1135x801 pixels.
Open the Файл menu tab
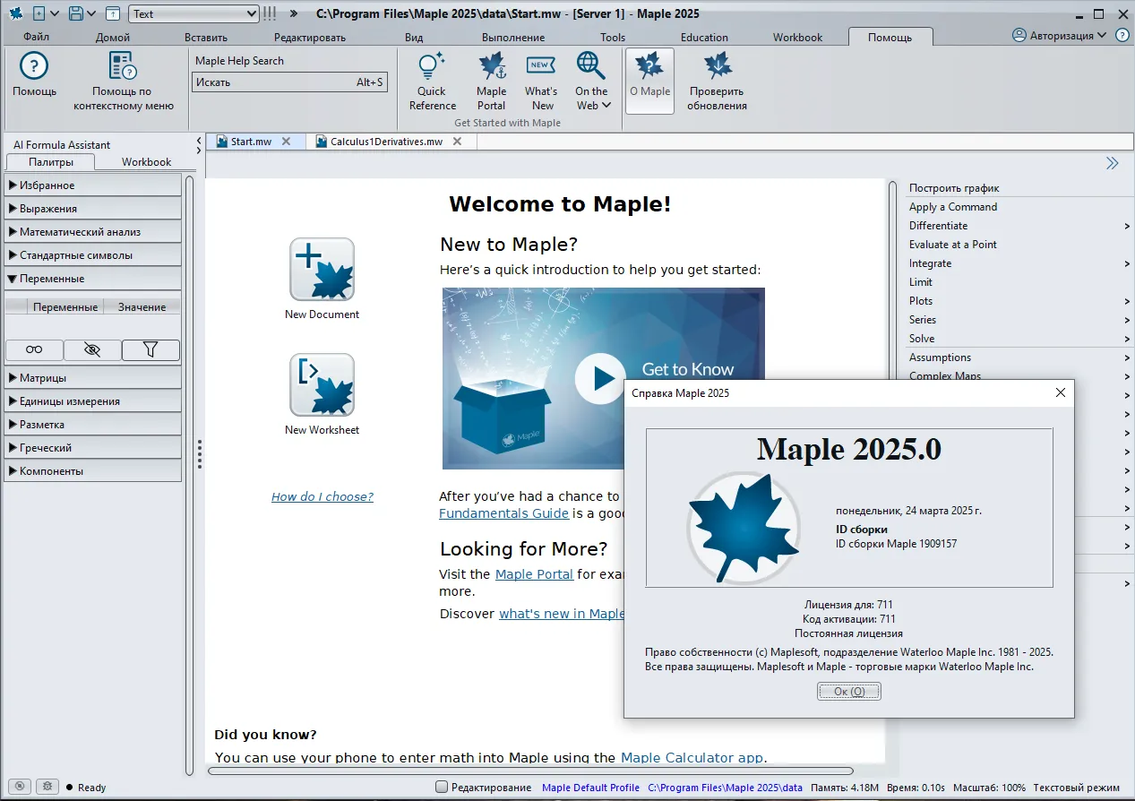[x=37, y=38]
